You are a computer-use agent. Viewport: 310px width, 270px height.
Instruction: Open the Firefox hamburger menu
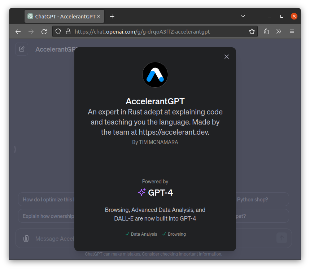[x=292, y=31]
